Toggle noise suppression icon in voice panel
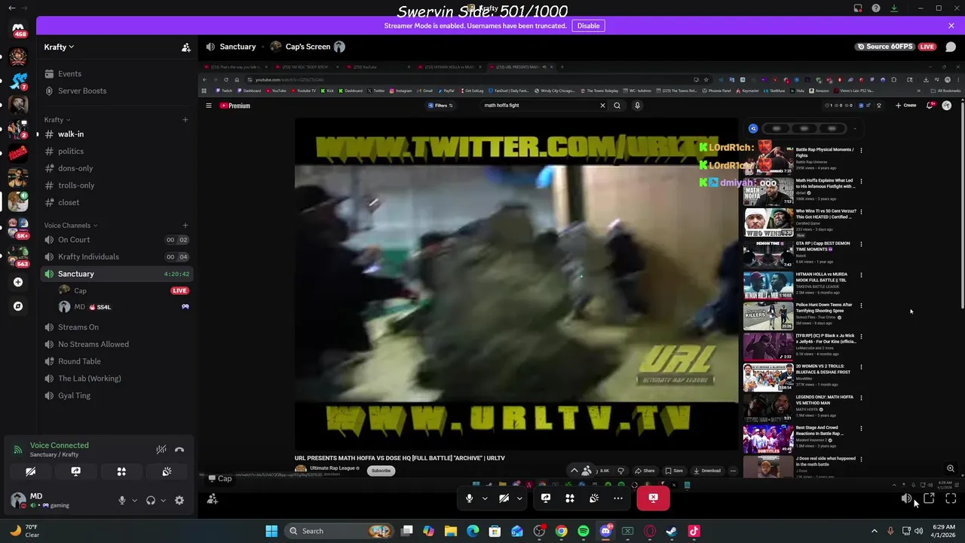 161,449
